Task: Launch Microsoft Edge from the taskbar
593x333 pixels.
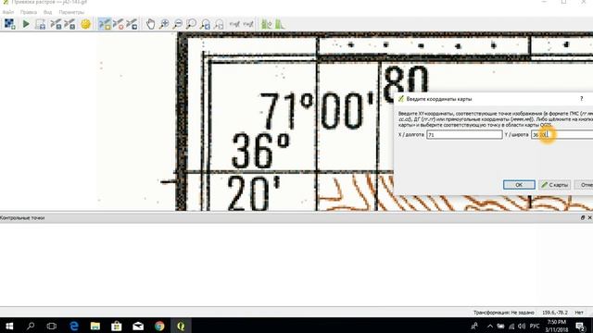Action: click(74, 326)
